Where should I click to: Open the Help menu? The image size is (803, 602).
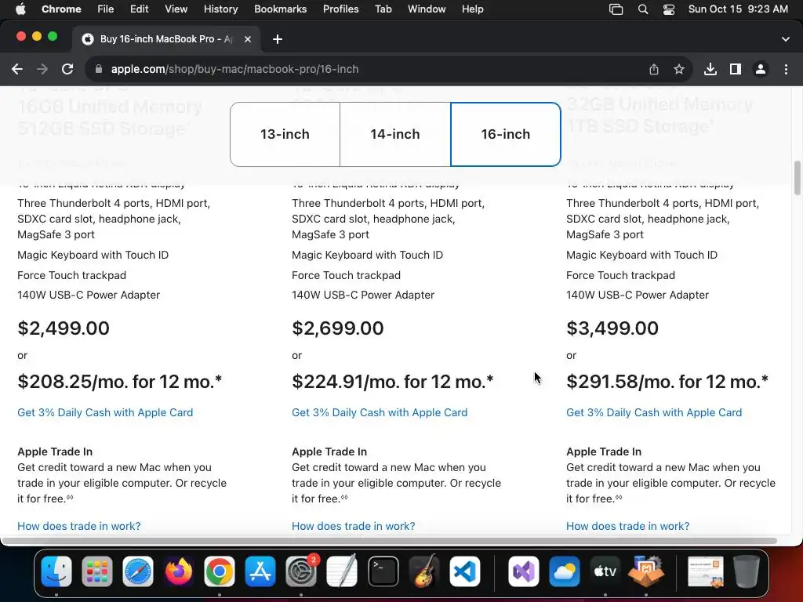point(472,9)
